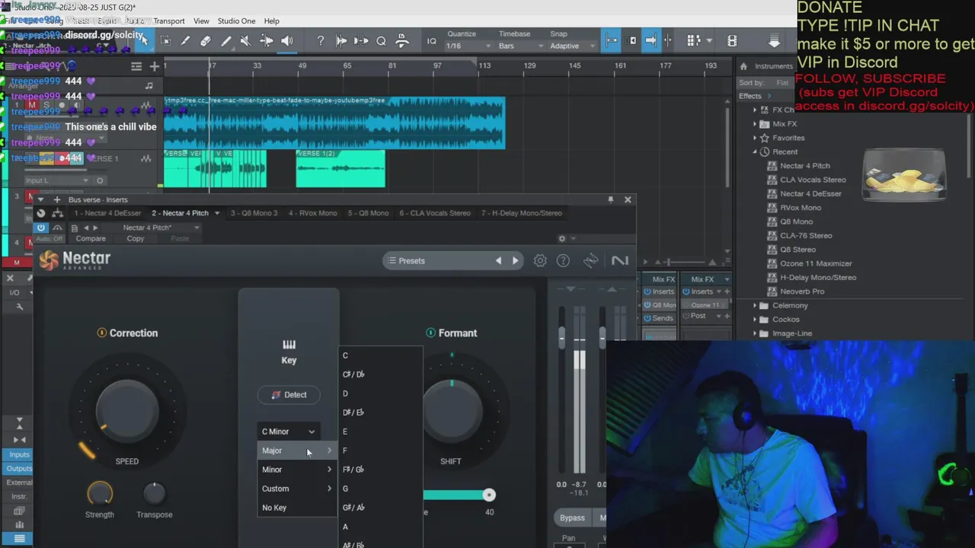Click the piano keyboard Key icon
This screenshot has height=548, width=975.
click(x=289, y=345)
